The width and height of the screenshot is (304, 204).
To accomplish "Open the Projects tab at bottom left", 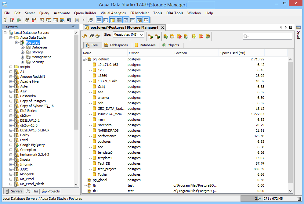I will [51, 191].
